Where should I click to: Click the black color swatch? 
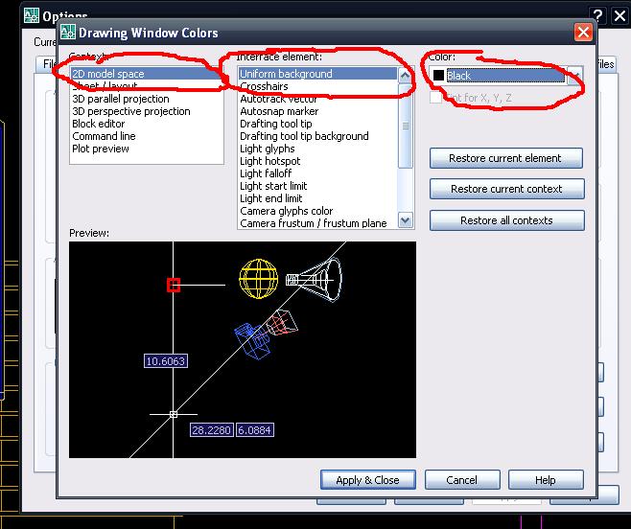coord(438,75)
